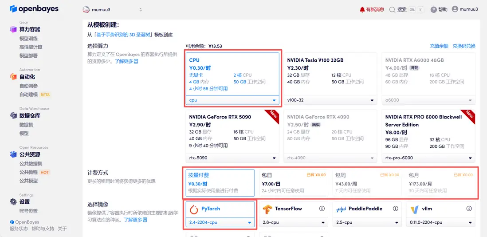The width and height of the screenshot is (487, 237).
Task: Go to 自动建模 BETA in the sidebar
Action: [x=35, y=95]
